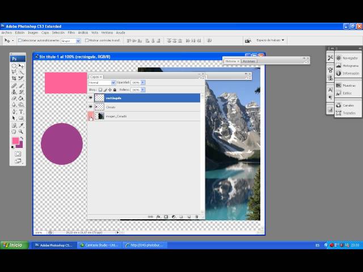This screenshot has width=363, height=272.
Task: Open the Histograma panel
Action: point(347,66)
